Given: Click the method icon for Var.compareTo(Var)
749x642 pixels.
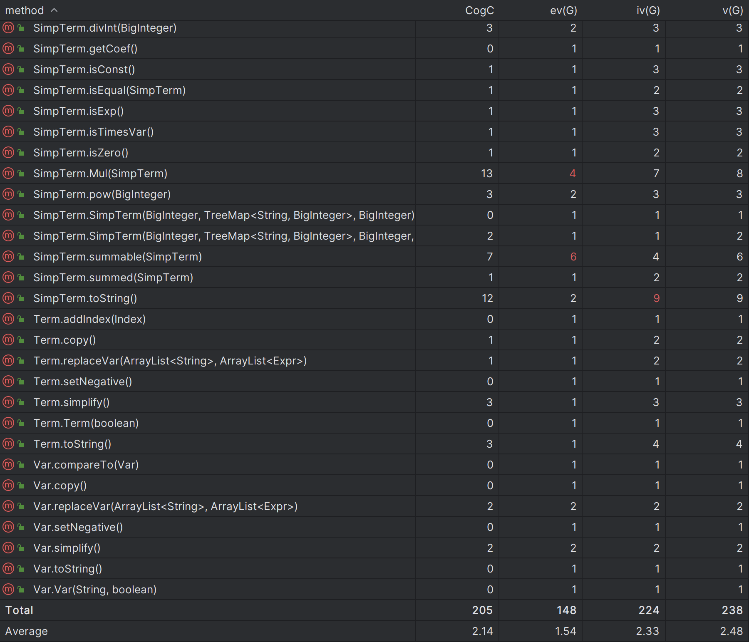Looking at the screenshot, I should click(x=8, y=465).
